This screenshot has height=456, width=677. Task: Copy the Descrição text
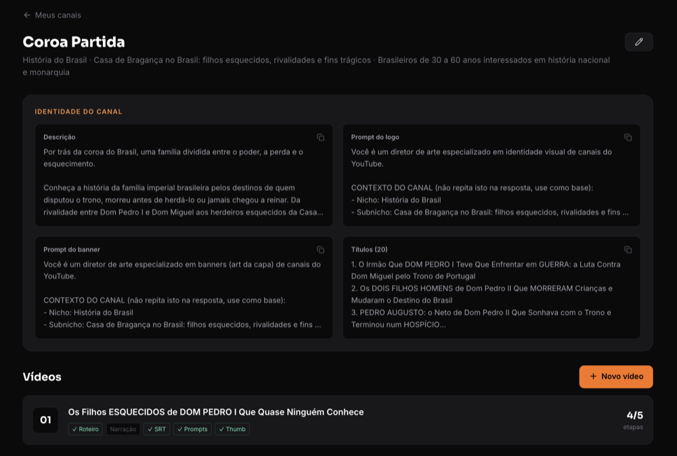(x=320, y=137)
